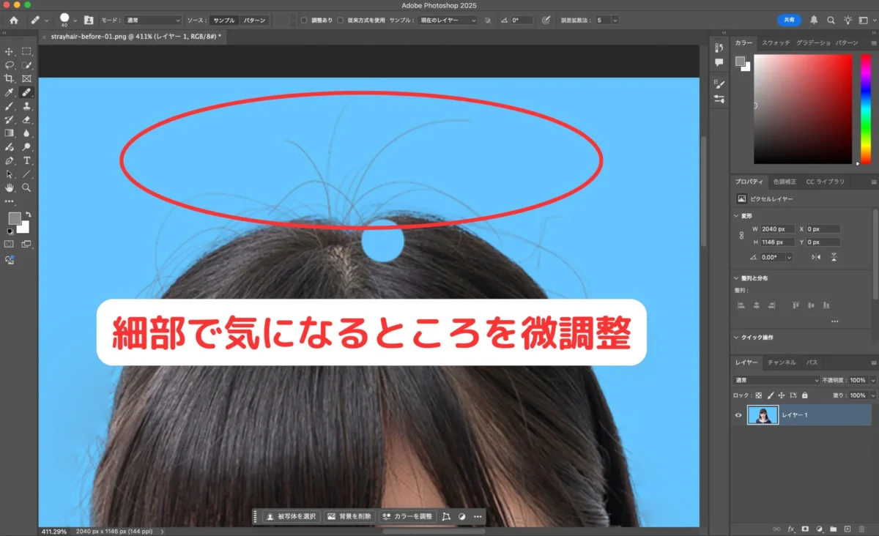The height and width of the screenshot is (536, 879).
Task: Swap foreground and background colors
Action: (x=28, y=214)
